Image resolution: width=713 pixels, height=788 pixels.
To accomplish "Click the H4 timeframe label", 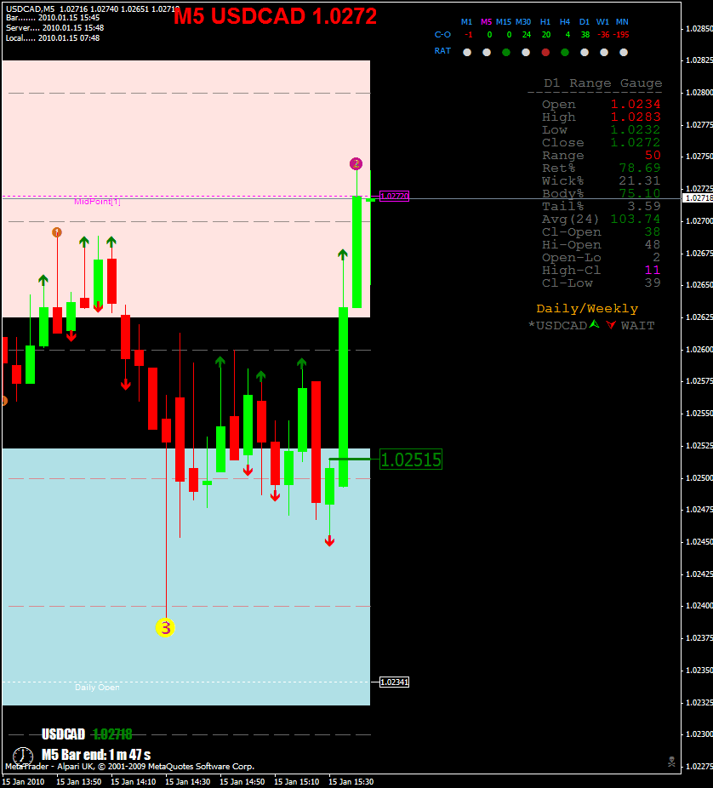I will click(x=565, y=22).
